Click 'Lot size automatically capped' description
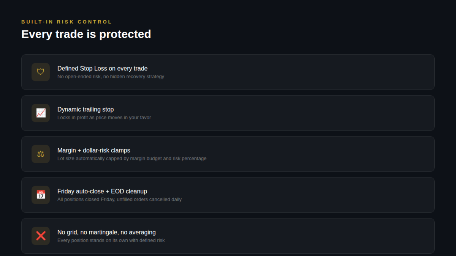Screen dimensions: 456x256 pos(132,159)
